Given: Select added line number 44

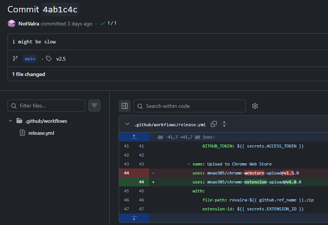Looking at the screenshot, I should click(142, 182).
